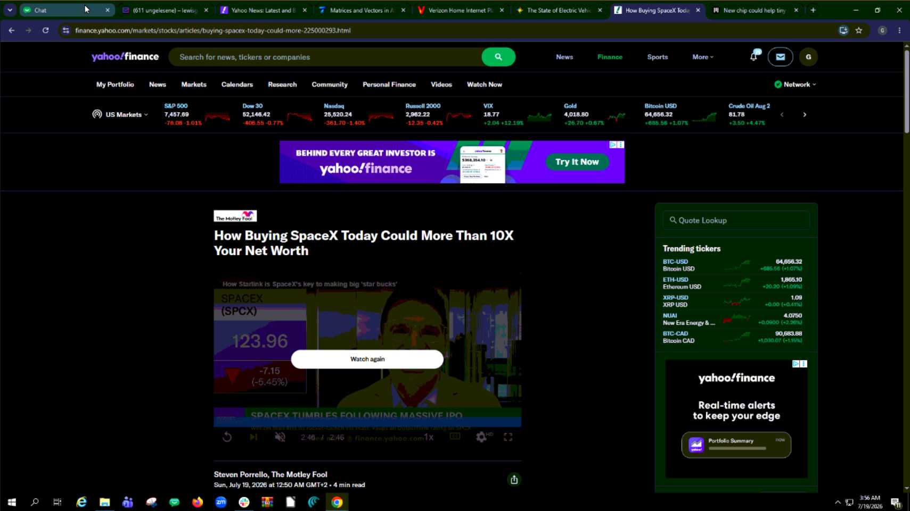Viewport: 910px width, 511px height.
Task: Open the Community menu
Action: pos(330,85)
